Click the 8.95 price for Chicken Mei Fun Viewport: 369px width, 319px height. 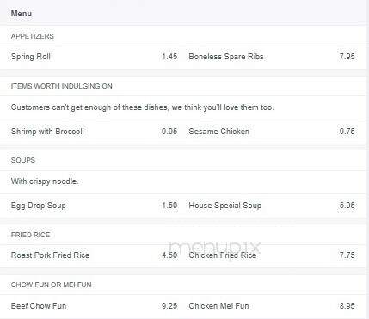point(347,306)
